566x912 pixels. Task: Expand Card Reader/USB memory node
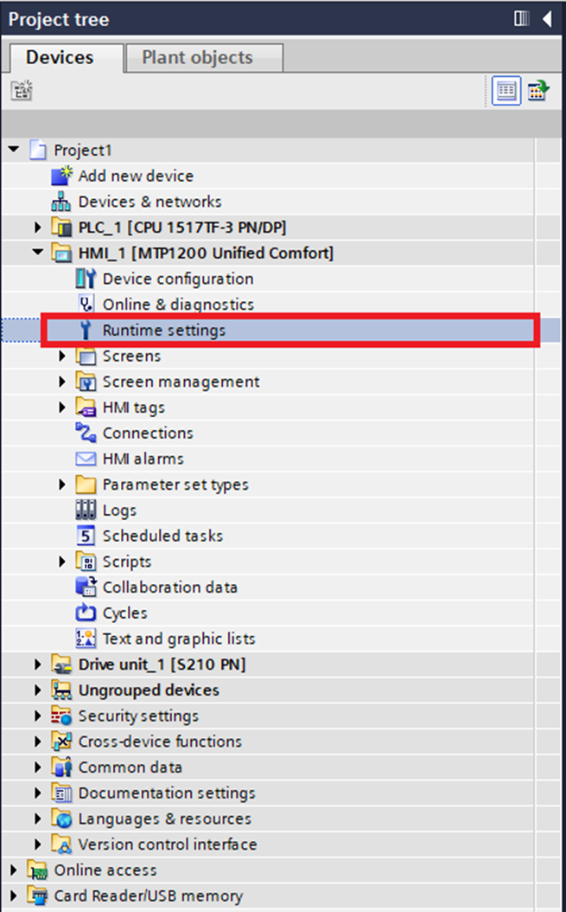(x=14, y=896)
